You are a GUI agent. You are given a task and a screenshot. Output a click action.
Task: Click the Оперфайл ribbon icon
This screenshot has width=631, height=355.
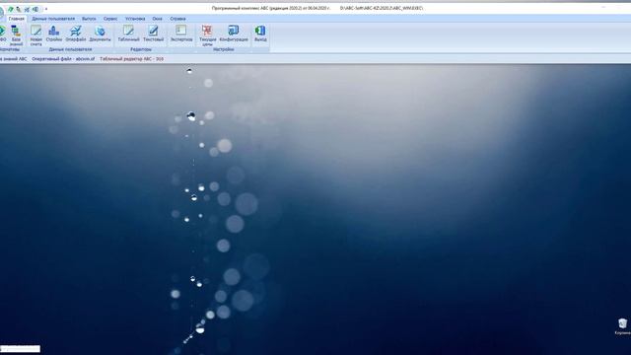coord(76,34)
